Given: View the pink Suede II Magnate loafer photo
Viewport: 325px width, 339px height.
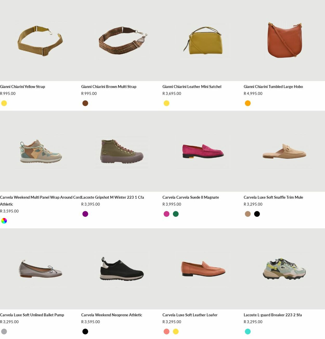Looking at the screenshot, I should [x=203, y=151].
